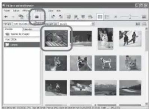149x109 pixels.
Task: Select the curved snowy slope thumbnail
Action: coord(130,88)
